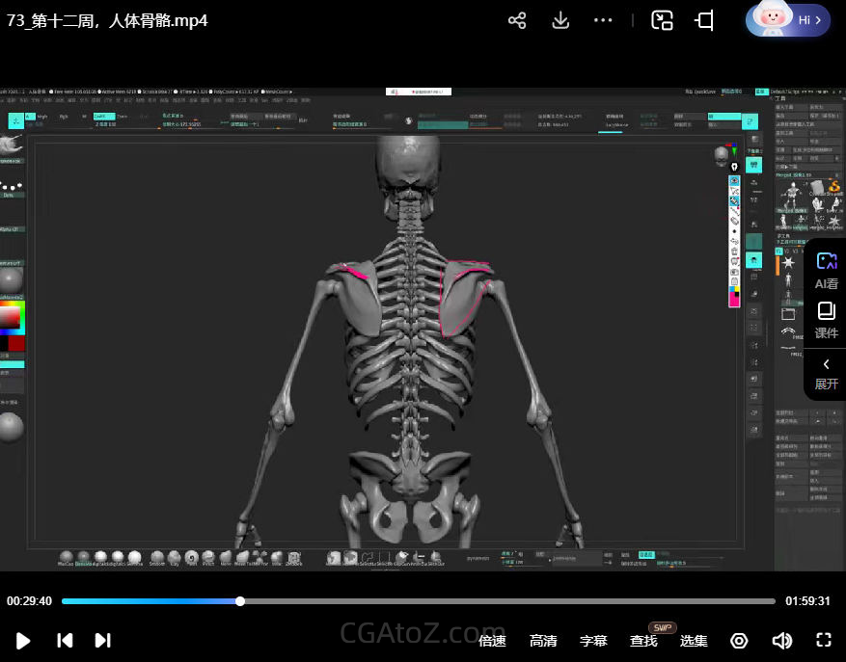Image resolution: width=846 pixels, height=662 pixels.
Task: Skip to the previous video
Action: click(65, 641)
